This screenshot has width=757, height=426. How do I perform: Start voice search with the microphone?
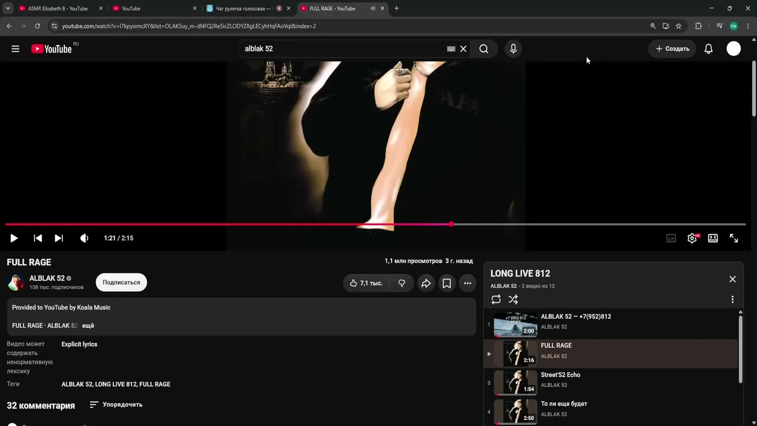(x=513, y=49)
